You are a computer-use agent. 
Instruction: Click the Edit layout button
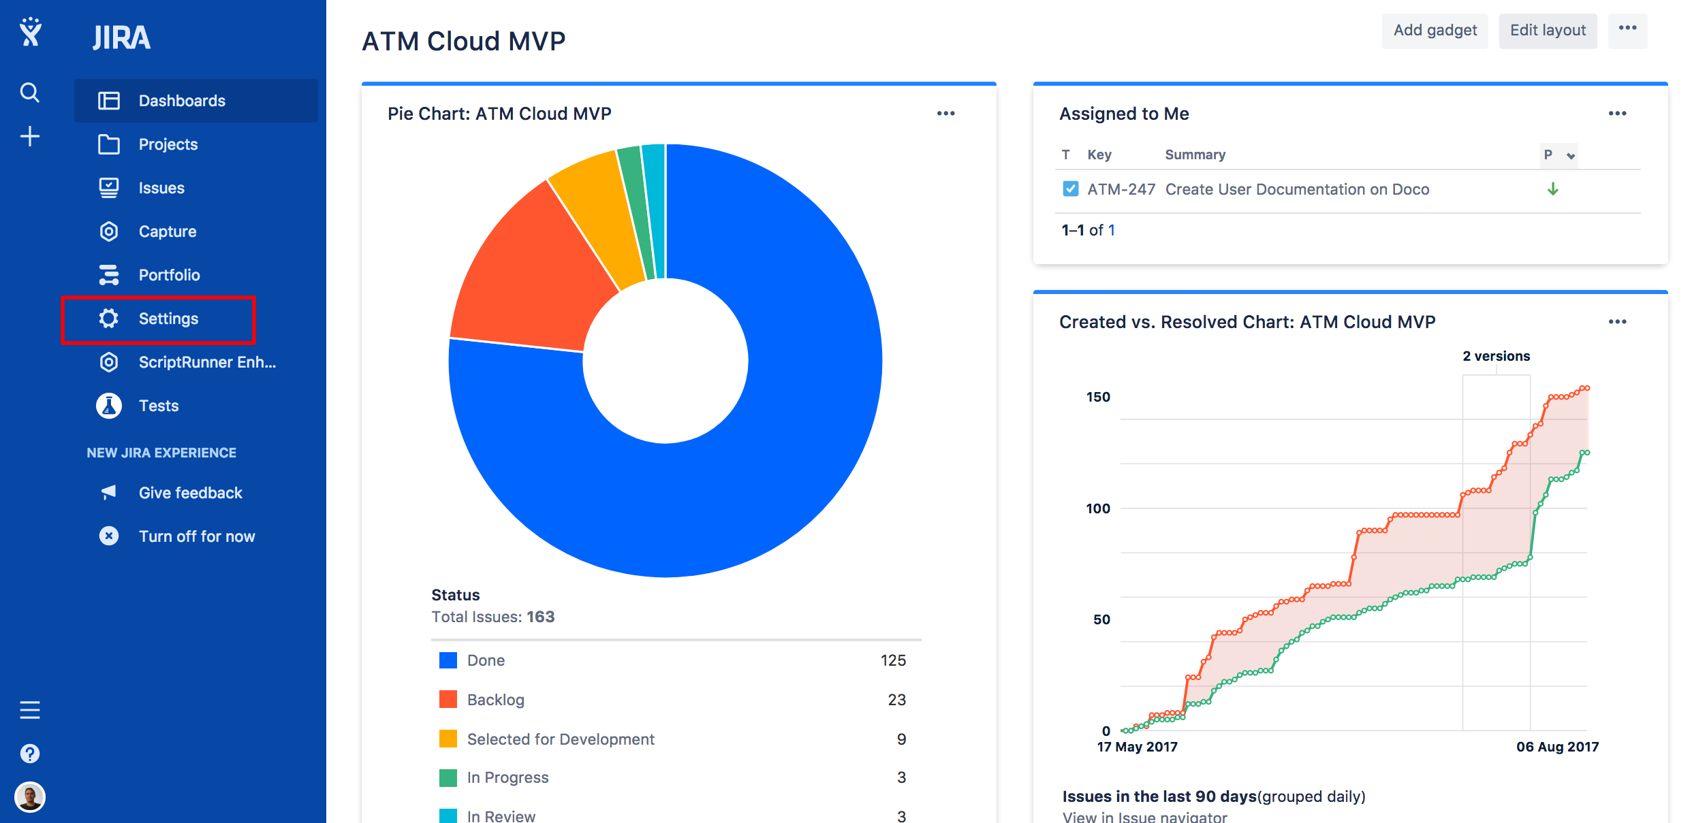coord(1548,31)
